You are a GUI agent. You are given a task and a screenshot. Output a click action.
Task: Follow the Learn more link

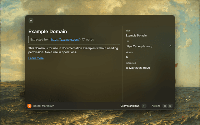36,58
